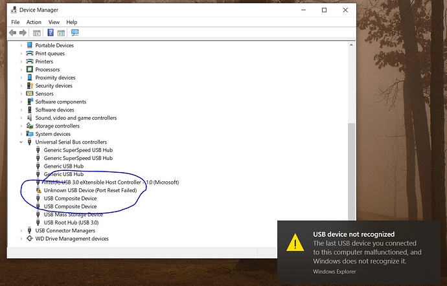Image resolution: width=447 pixels, height=286 pixels.
Task: Close the Device Manager window
Action: coord(345,10)
